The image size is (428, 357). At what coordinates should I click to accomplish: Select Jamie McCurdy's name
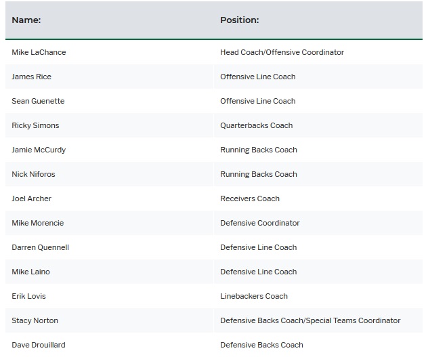point(39,150)
